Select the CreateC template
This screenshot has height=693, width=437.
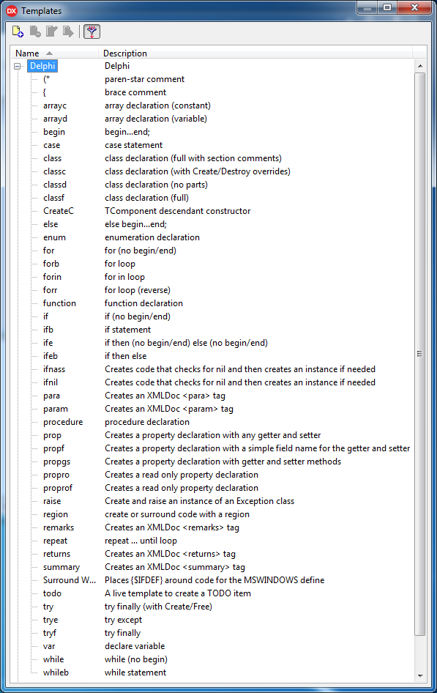coord(59,211)
